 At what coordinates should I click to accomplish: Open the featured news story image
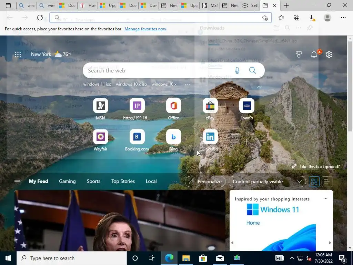tap(120, 220)
